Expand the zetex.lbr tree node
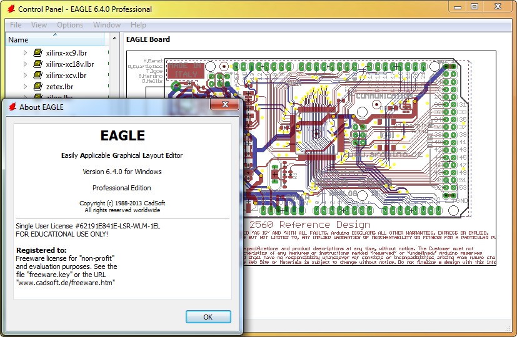The image size is (517, 337). [x=26, y=87]
